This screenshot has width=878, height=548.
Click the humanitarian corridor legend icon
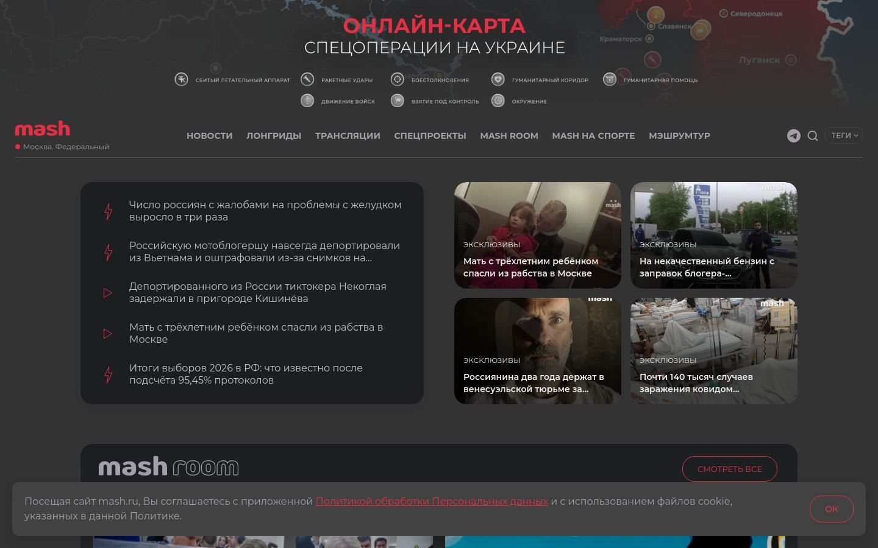[x=498, y=79]
